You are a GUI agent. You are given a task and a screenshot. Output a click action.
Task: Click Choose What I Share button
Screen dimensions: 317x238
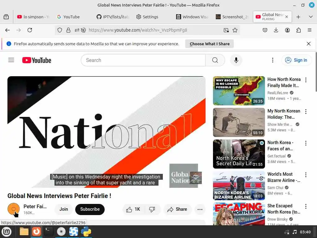[210, 44]
